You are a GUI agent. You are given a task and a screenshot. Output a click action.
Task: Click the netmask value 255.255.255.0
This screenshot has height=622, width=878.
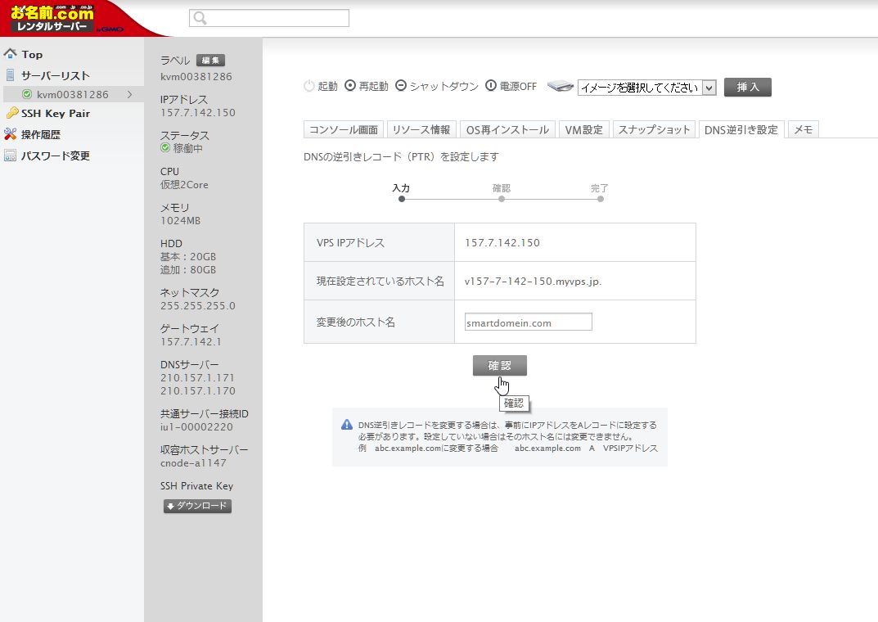198,306
